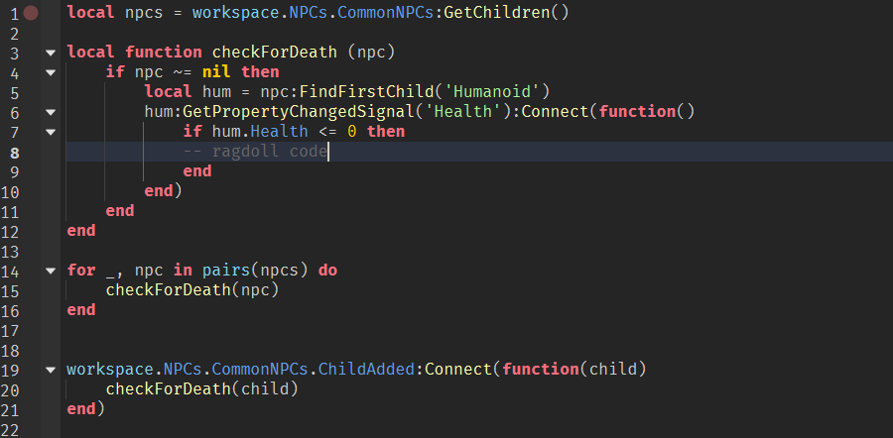Screen dimensions: 893x438
Task: Collapse the ChildAdded Connect function block
Action: tap(51, 370)
